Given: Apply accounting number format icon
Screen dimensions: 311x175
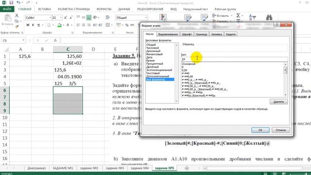Looking at the screenshot, I should 119,25.
